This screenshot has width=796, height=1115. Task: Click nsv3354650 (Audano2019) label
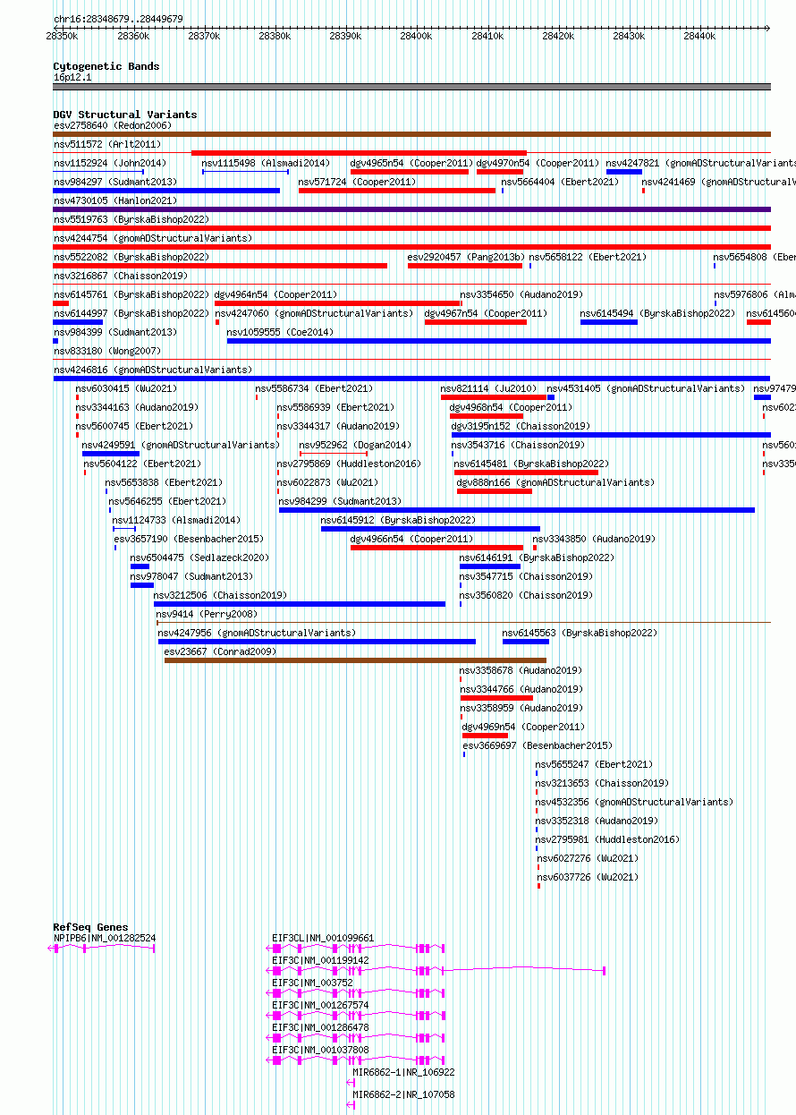521,294
